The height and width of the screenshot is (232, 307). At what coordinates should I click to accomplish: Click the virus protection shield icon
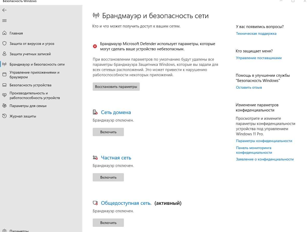pyautogui.click(x=4, y=44)
